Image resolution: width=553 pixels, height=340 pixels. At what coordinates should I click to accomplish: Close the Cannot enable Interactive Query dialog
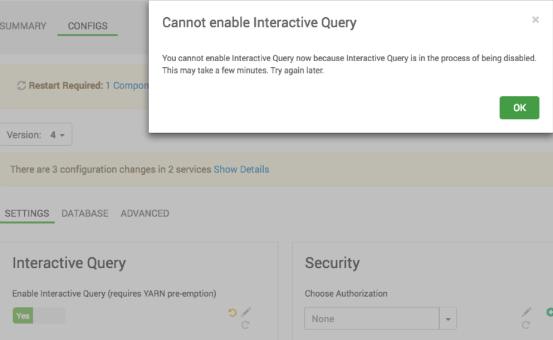point(535,20)
